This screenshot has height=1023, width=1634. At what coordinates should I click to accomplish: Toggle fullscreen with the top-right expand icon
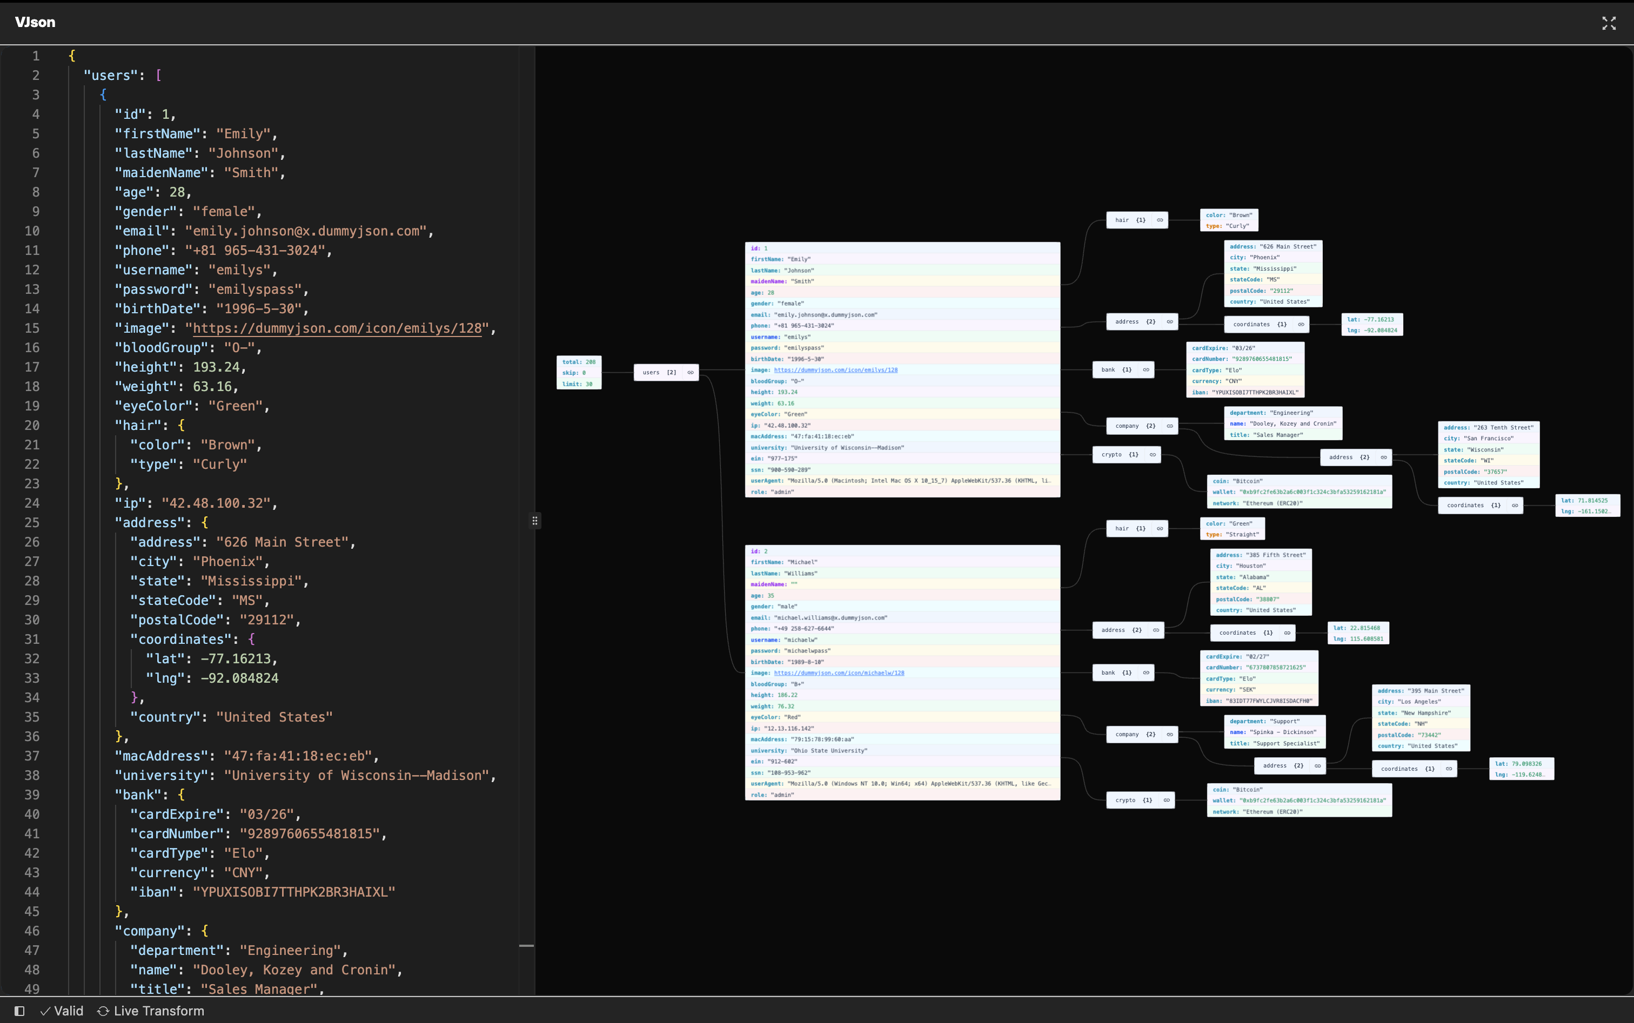coord(1608,23)
